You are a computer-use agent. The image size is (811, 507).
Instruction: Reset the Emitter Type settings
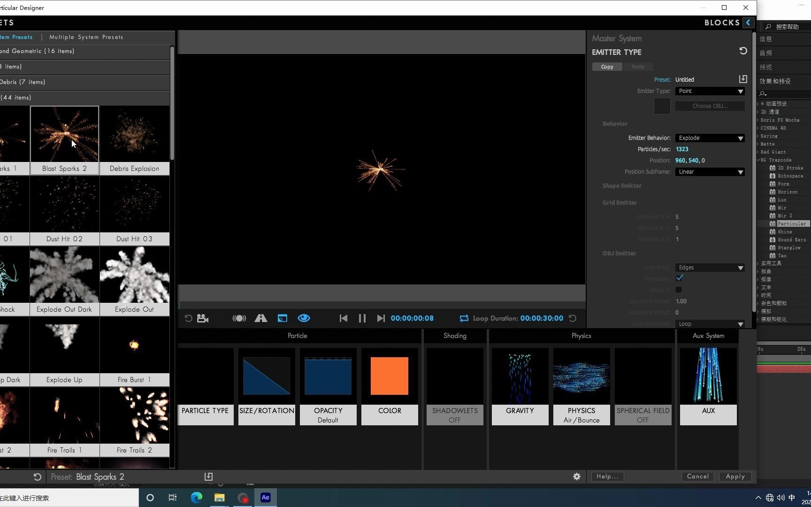pos(743,51)
